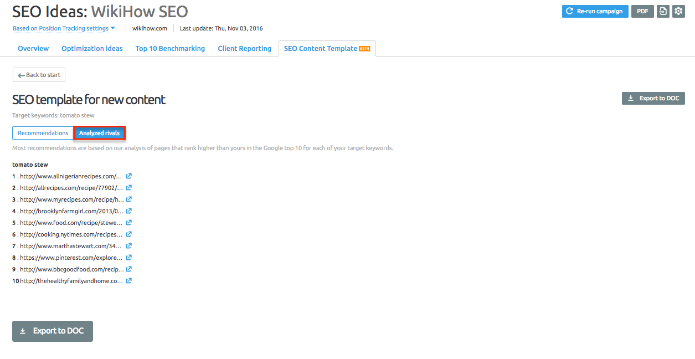Go to Top 10 Benchmarking tab
Screen dimensions: 695x359
[170, 49]
